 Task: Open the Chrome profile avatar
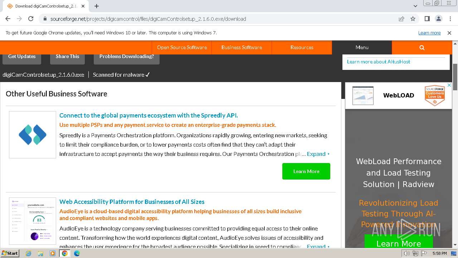click(x=438, y=19)
